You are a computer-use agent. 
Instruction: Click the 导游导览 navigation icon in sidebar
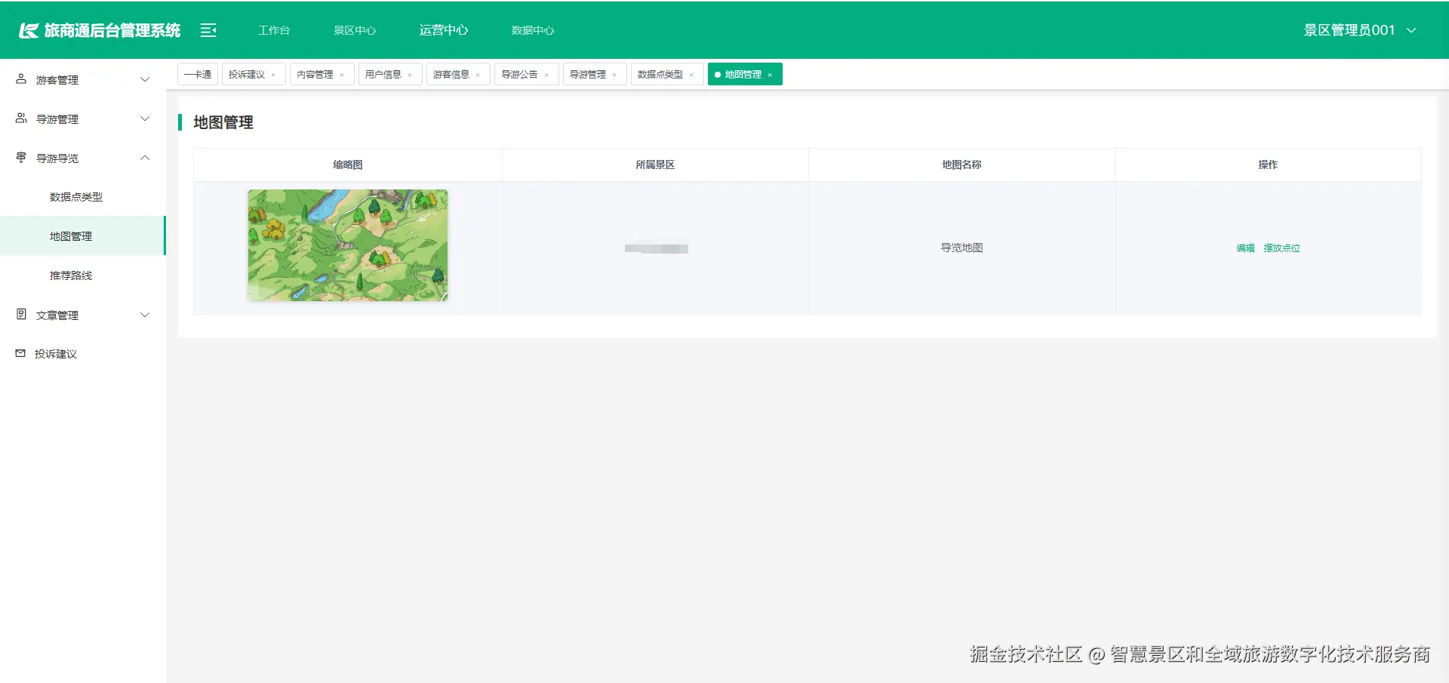(x=19, y=158)
